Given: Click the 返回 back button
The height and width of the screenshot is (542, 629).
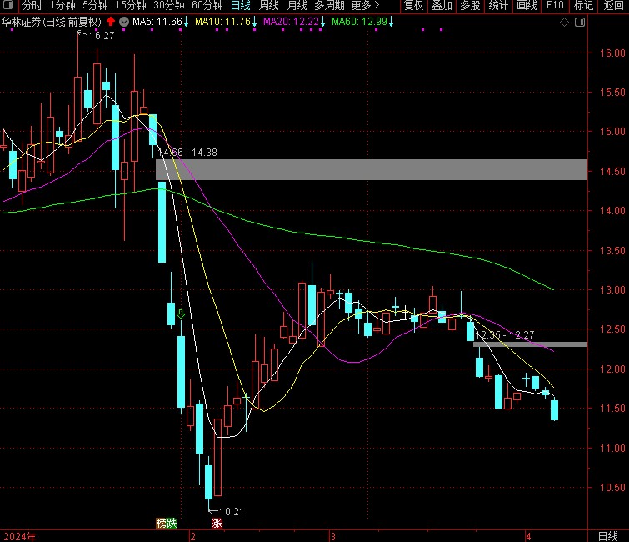Looking at the screenshot, I should pyautogui.click(x=613, y=5).
